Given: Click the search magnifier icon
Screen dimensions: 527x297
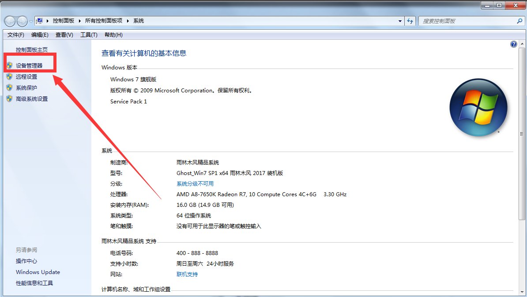Looking at the screenshot, I should [x=519, y=20].
